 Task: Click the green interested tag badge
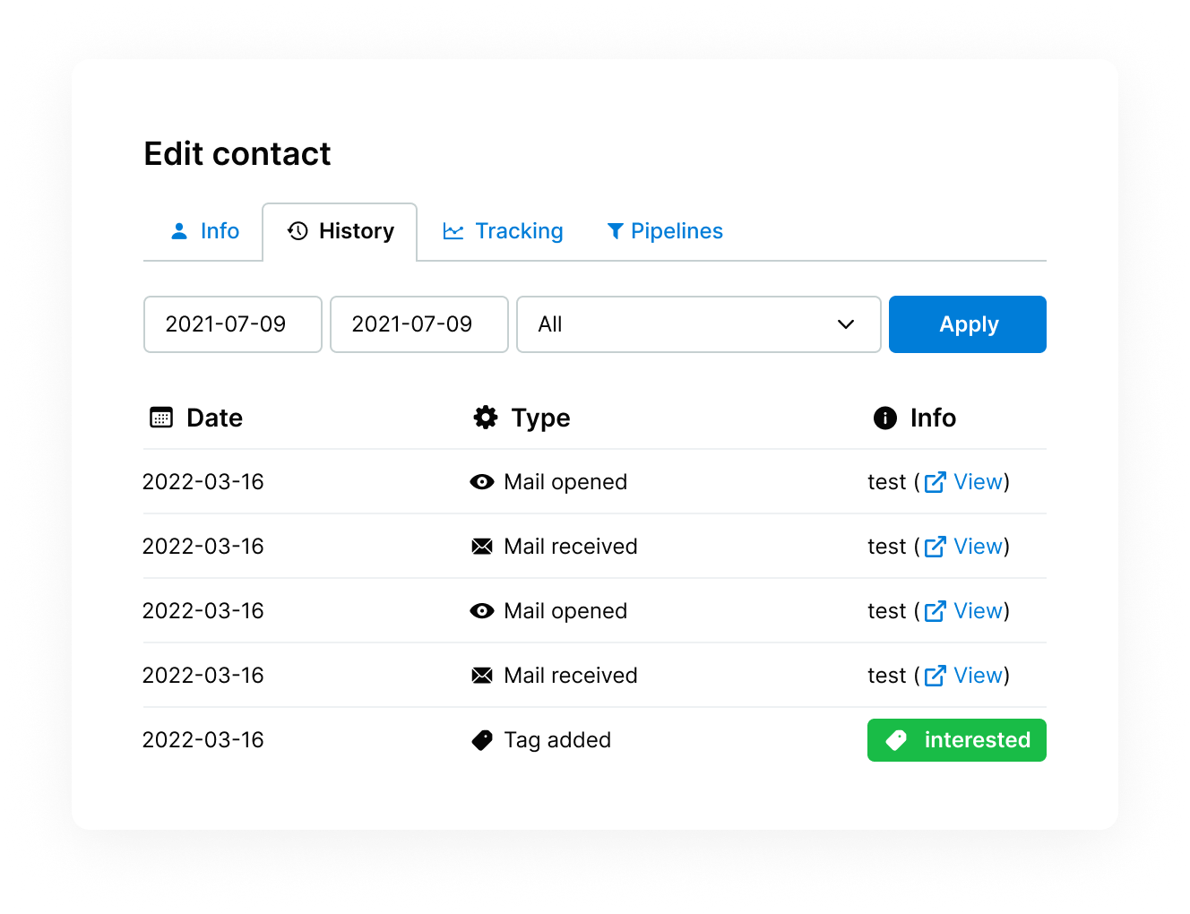(x=956, y=740)
